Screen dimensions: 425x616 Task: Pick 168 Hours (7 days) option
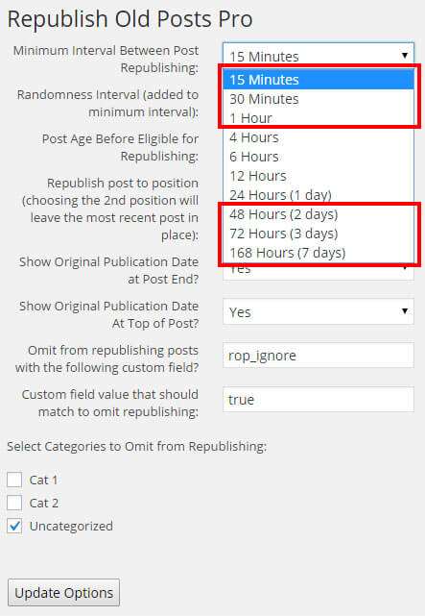point(319,253)
